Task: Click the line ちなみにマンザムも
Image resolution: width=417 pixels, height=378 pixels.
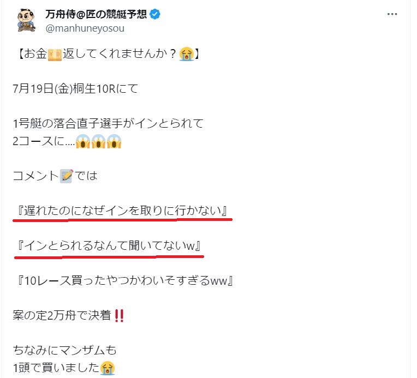Action: pos(64,350)
